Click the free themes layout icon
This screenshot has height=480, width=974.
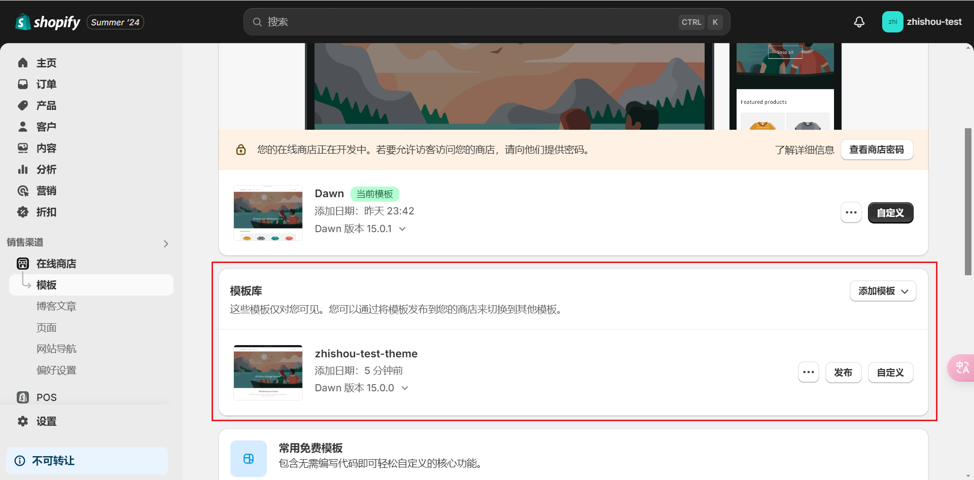pos(249,459)
